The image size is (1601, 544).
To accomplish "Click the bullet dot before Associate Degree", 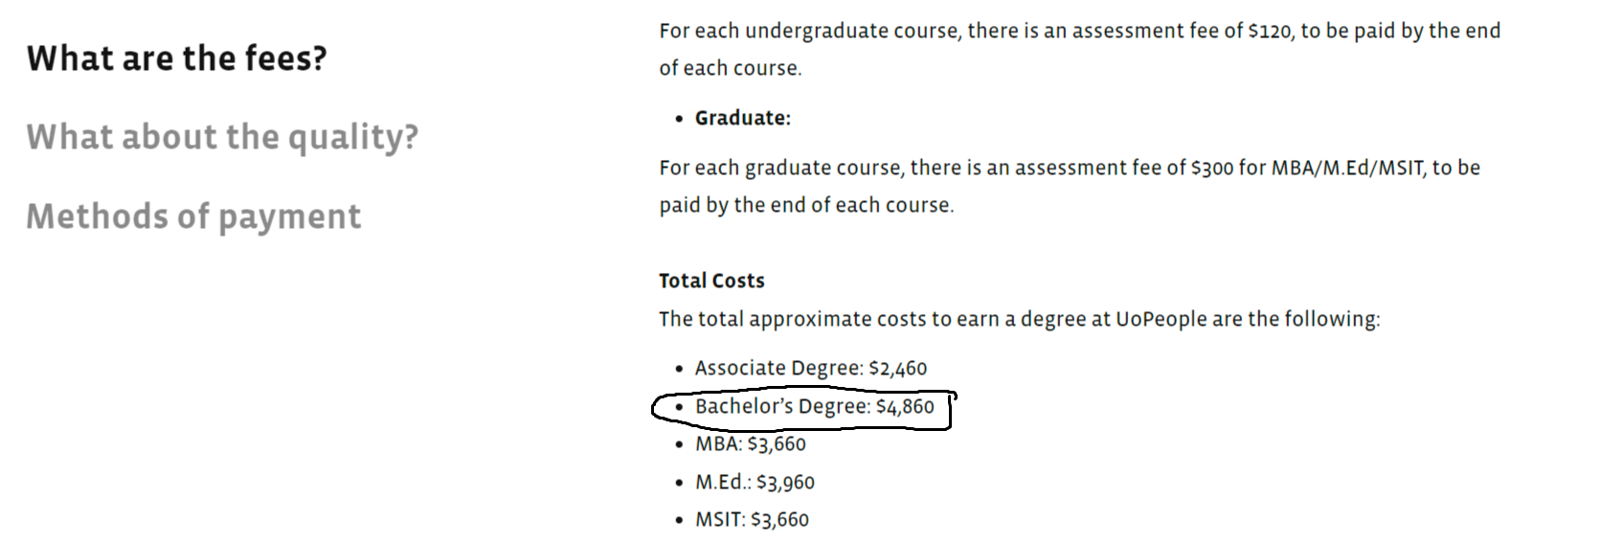I will (679, 369).
